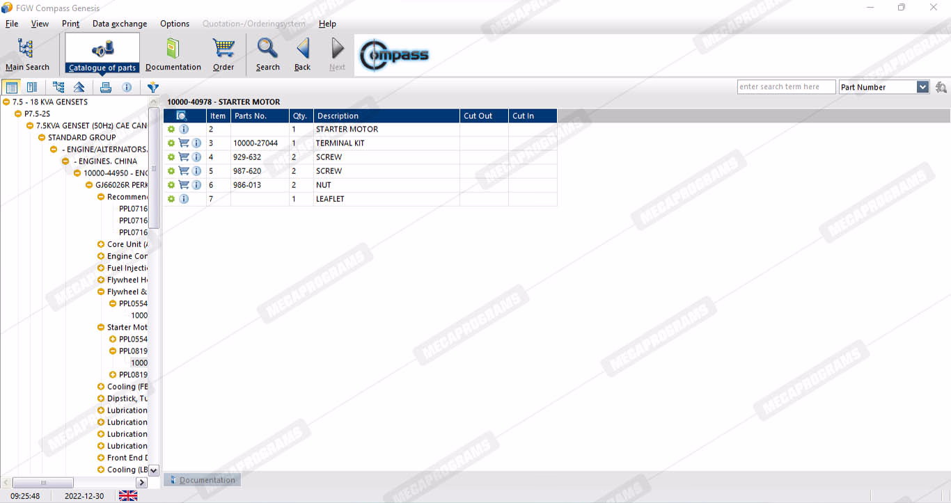Open the File menu
Image resolution: width=951 pixels, height=503 pixels.
tap(12, 24)
